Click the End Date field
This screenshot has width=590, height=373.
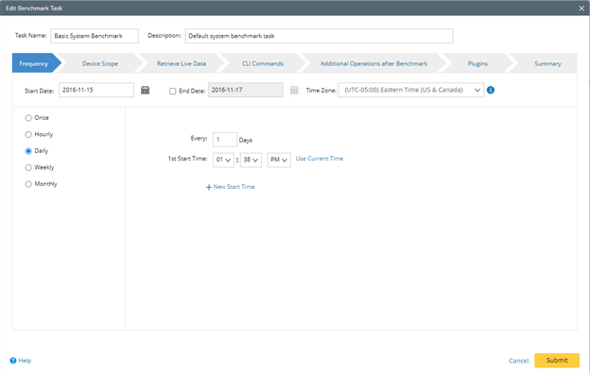click(x=245, y=90)
